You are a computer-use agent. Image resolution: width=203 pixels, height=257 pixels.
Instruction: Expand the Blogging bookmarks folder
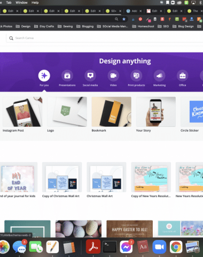click(x=85, y=26)
